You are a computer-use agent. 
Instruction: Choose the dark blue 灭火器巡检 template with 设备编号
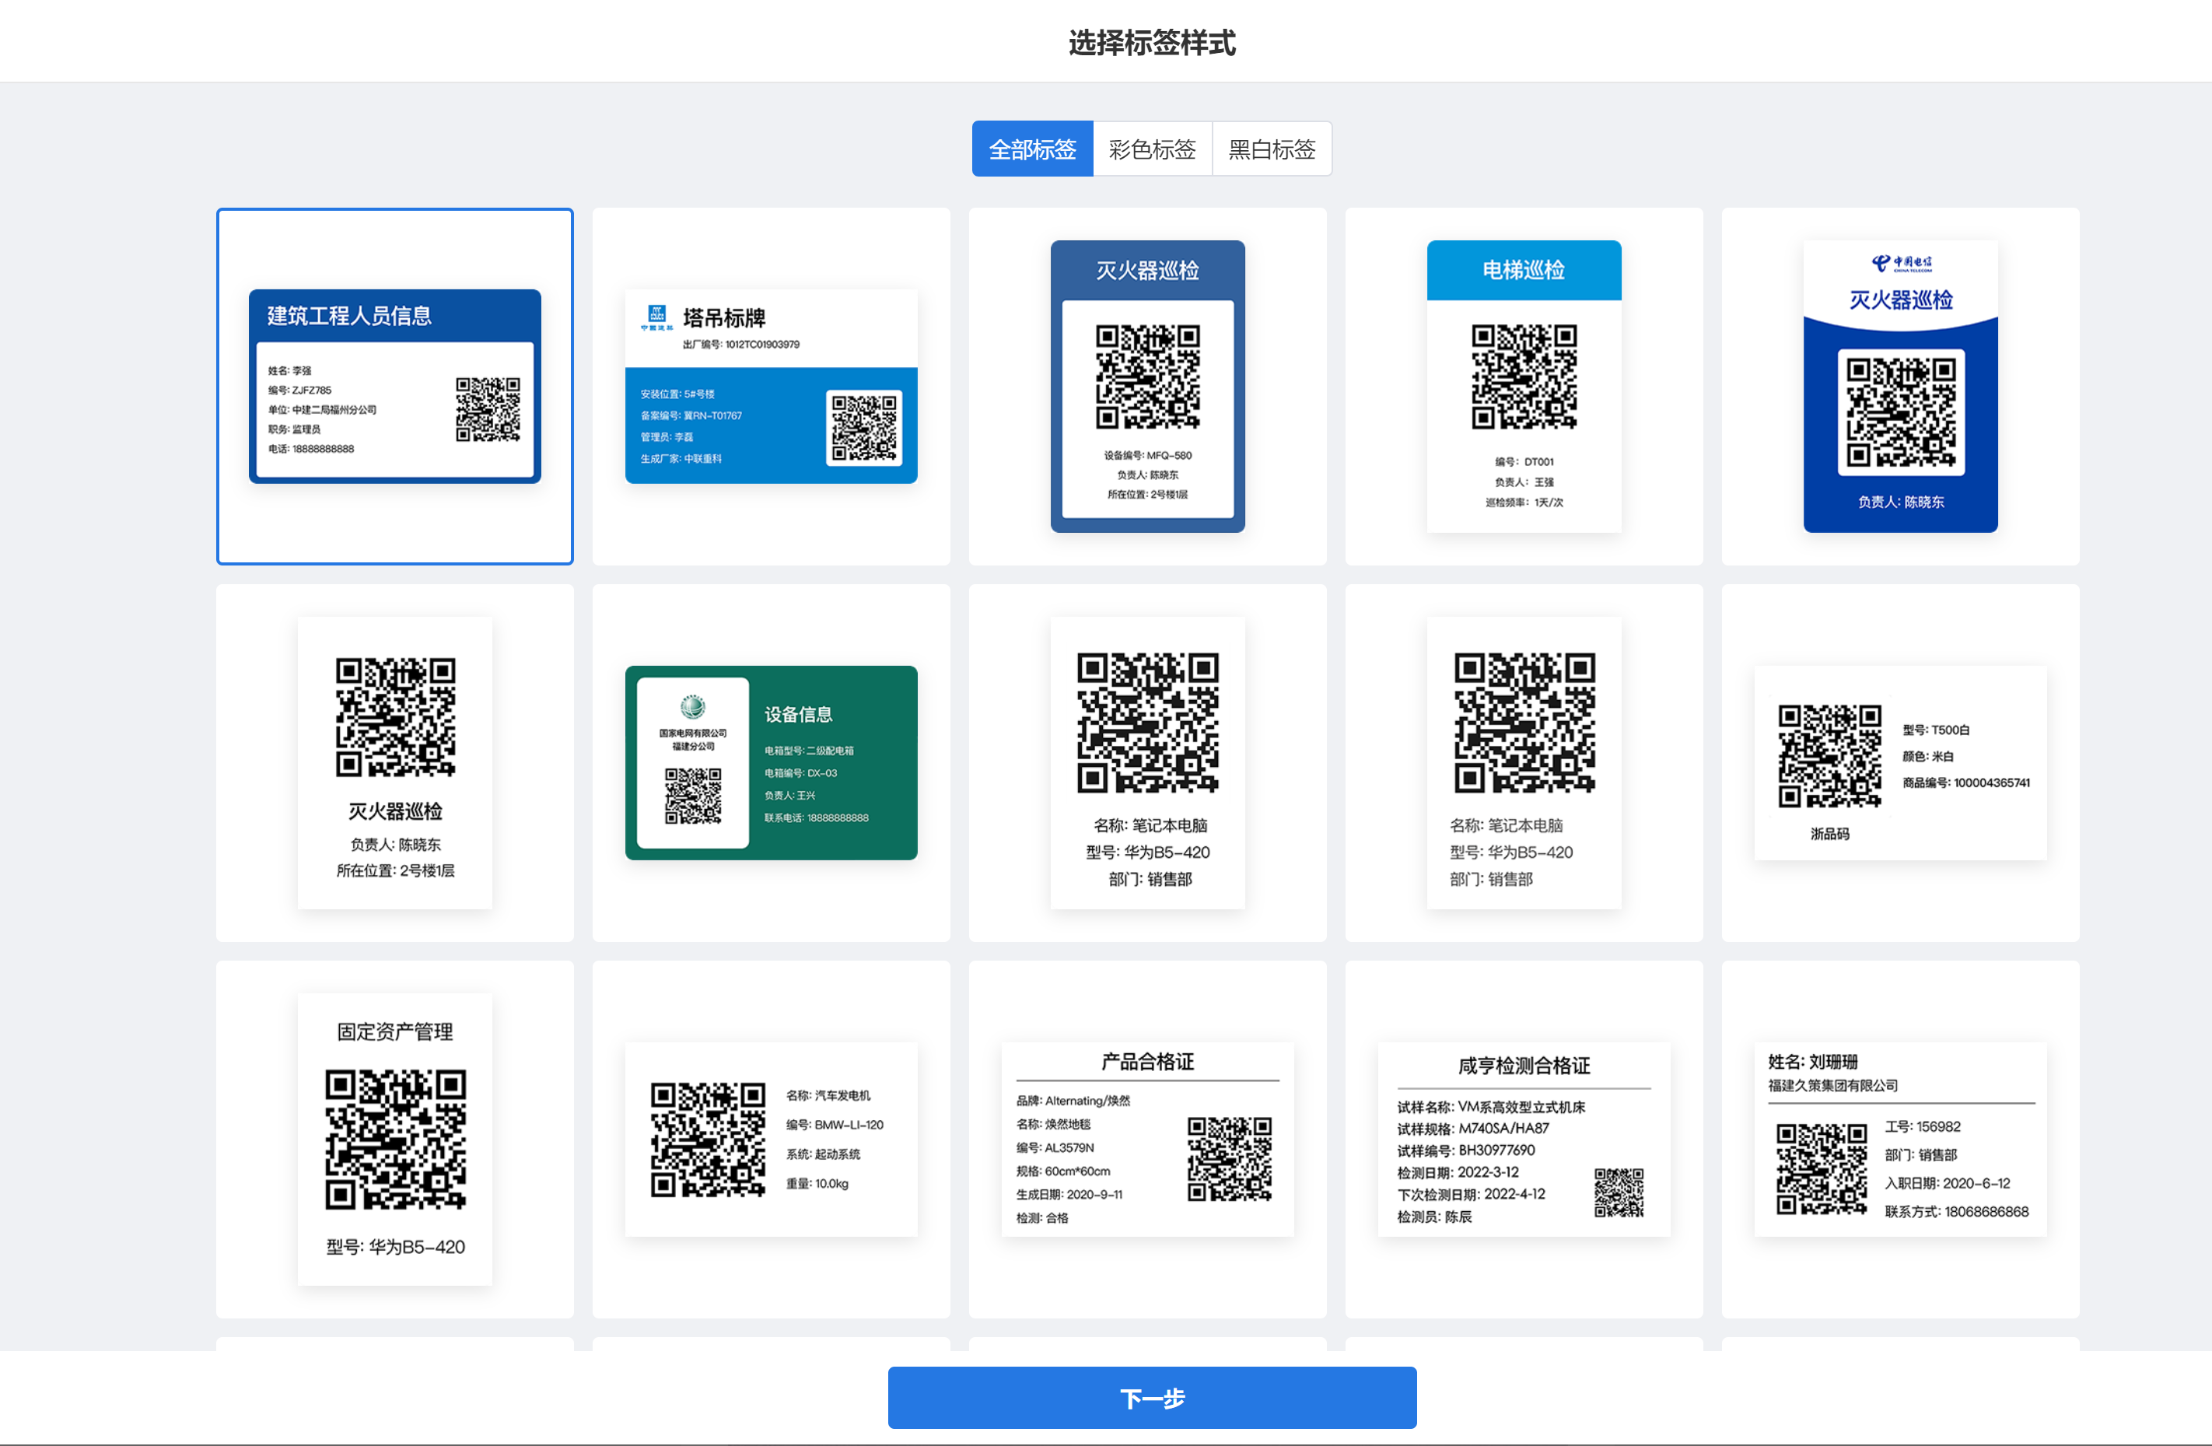(1148, 387)
